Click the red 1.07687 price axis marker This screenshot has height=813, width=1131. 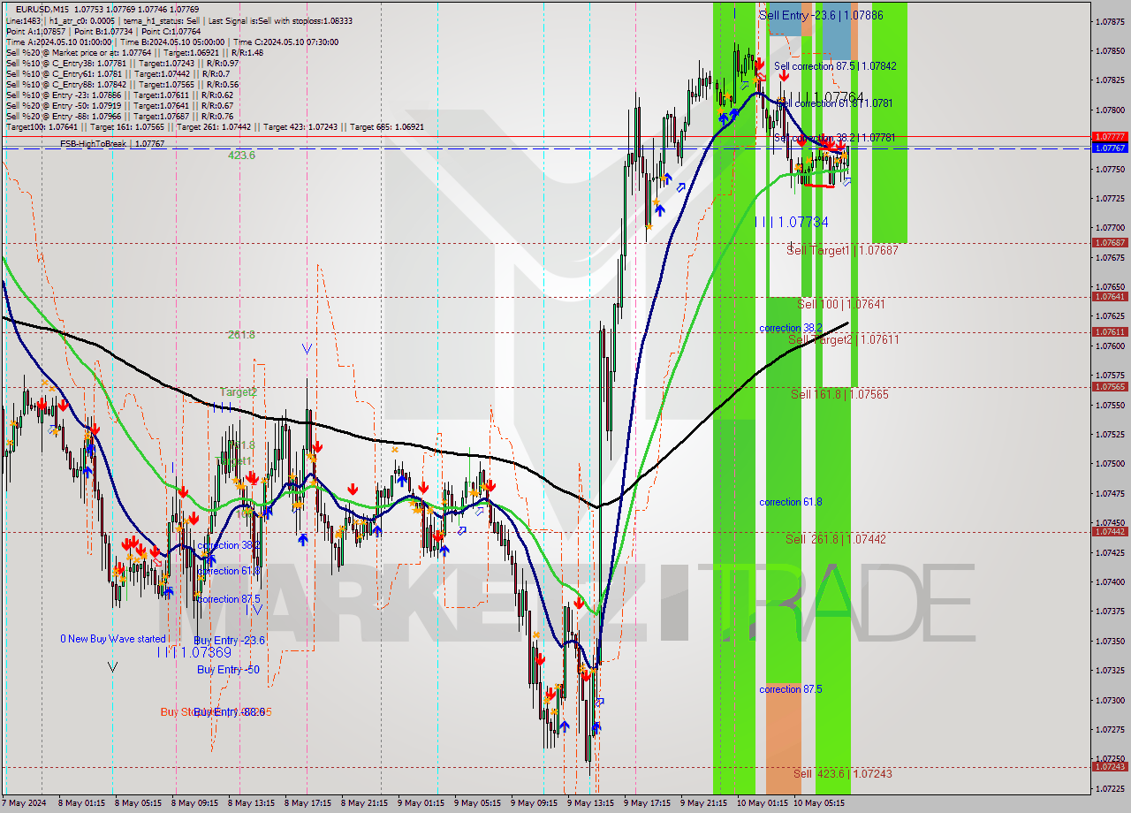click(x=1110, y=242)
